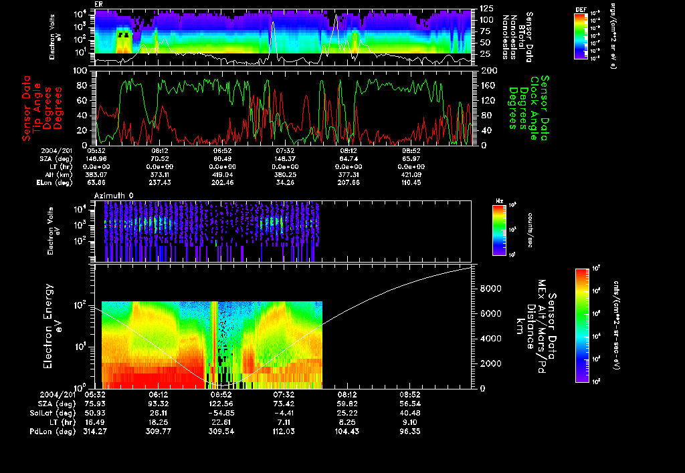Screen dimensions: 685x473
Task: Click the 'counts/sec' units label
Action: [530, 230]
